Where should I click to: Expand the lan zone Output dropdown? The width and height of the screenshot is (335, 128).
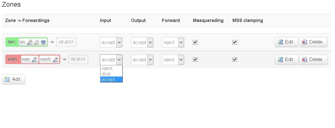(142, 43)
